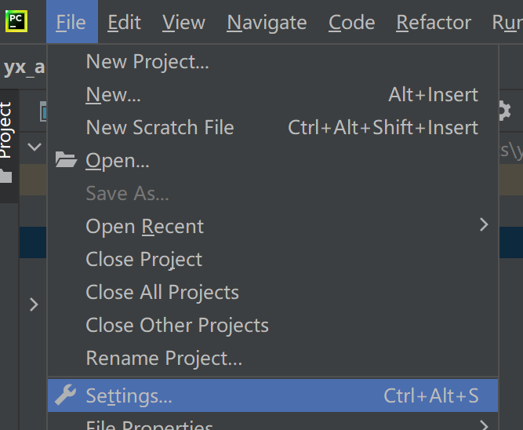Open the Code menu
Image resolution: width=523 pixels, height=430 pixels.
coord(352,23)
